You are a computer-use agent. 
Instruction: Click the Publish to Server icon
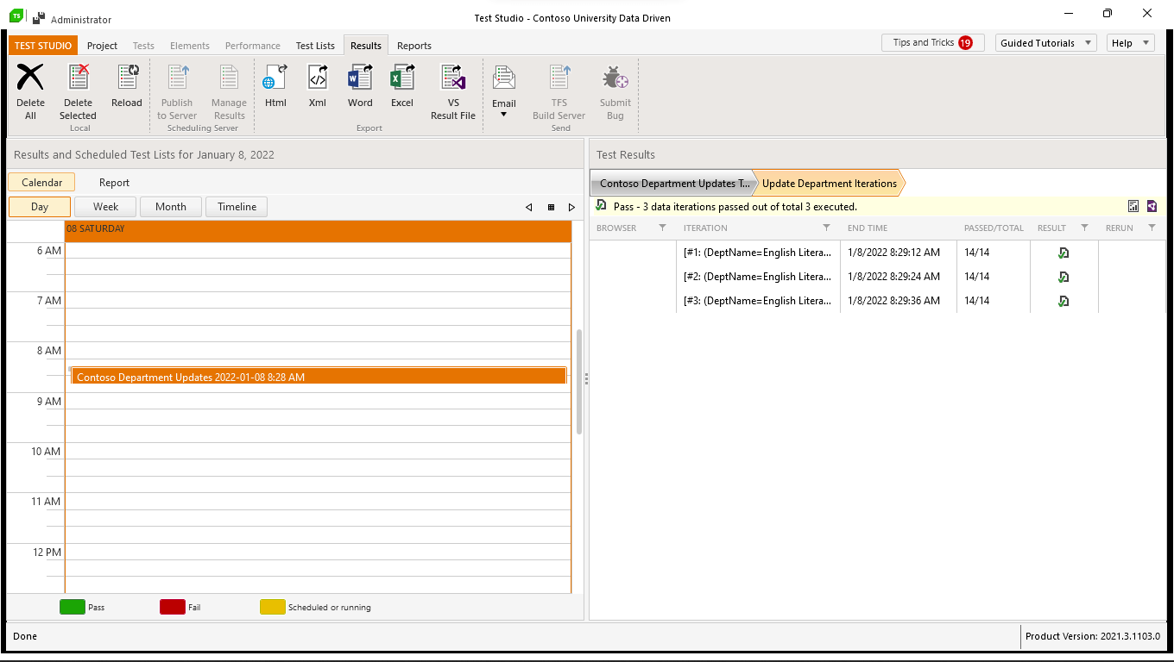tap(177, 77)
